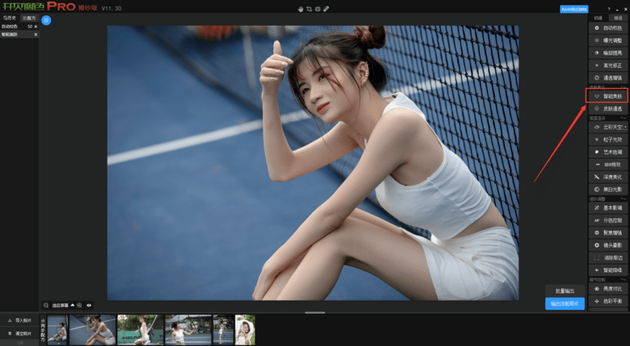Toggle the eye preview icon below the photo

click(x=89, y=306)
